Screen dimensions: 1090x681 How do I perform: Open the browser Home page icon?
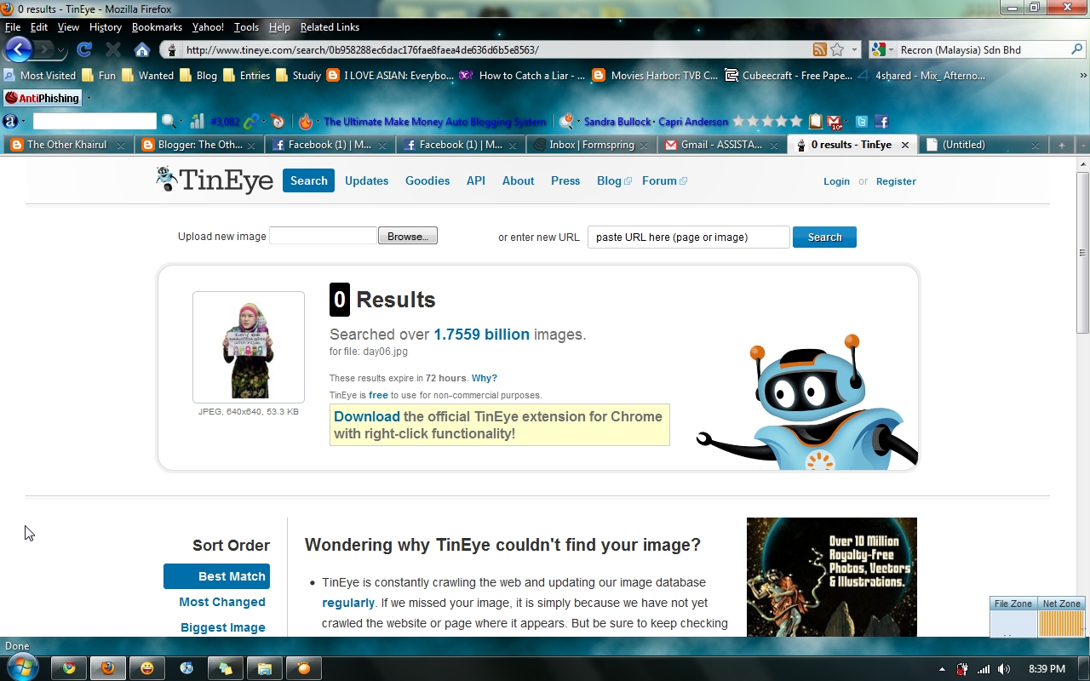pos(142,50)
